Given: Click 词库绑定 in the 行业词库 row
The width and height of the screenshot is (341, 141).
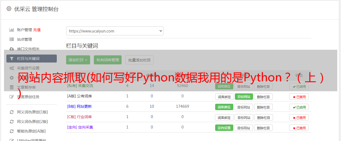Looking at the screenshot, I should click(224, 117).
